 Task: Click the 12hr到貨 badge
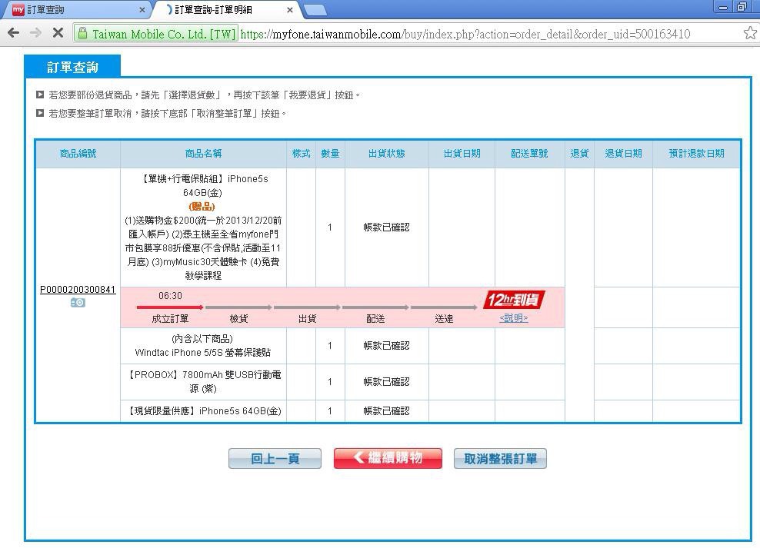click(x=514, y=300)
